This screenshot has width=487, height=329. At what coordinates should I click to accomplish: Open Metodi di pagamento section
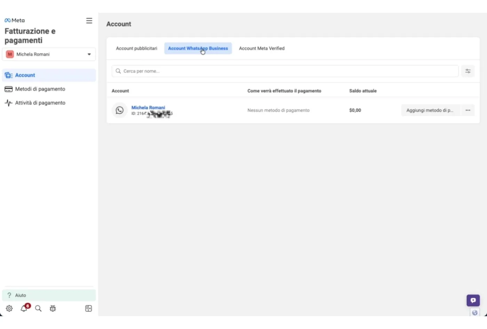pos(49,89)
